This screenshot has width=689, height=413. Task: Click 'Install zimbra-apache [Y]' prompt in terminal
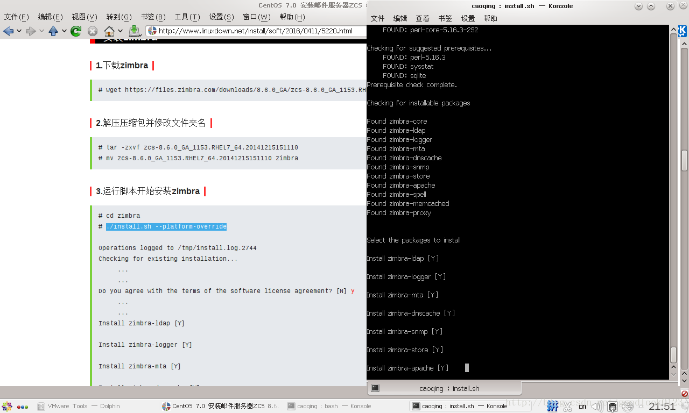pos(407,368)
